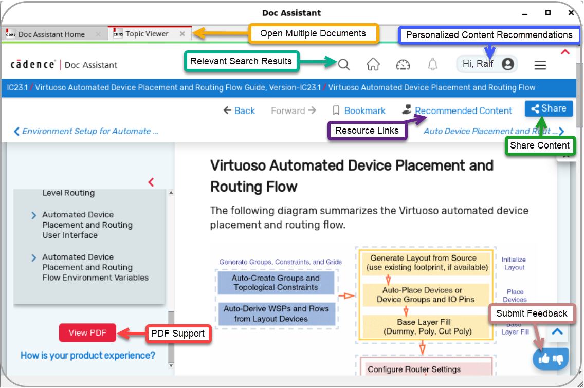Viewport: 584px width, 388px height.
Task: Maximize the Doc Assistant window
Action: click(548, 13)
